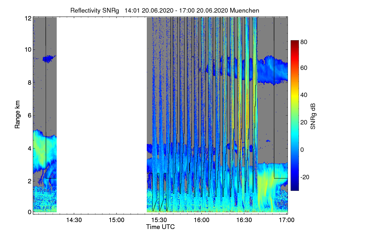This screenshot has height=252, width=378.
Task: Click the colorbar value 20
Action: point(304,122)
